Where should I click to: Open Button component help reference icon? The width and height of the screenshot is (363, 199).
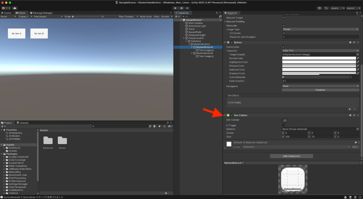350,42
